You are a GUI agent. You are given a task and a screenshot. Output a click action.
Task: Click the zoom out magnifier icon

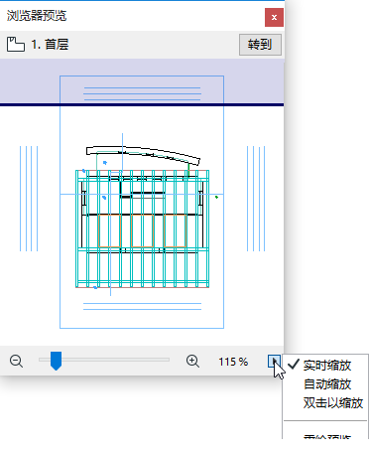[x=16, y=362]
